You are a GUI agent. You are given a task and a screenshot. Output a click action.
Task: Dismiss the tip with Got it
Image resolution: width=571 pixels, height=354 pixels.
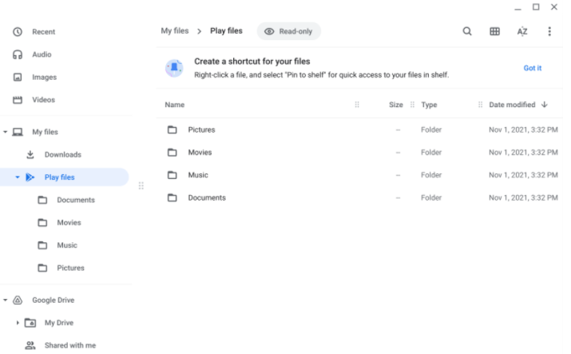click(x=532, y=68)
